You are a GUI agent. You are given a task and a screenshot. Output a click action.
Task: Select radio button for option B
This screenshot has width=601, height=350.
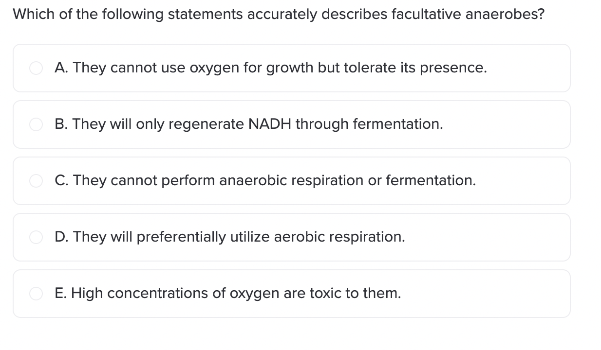(x=36, y=124)
